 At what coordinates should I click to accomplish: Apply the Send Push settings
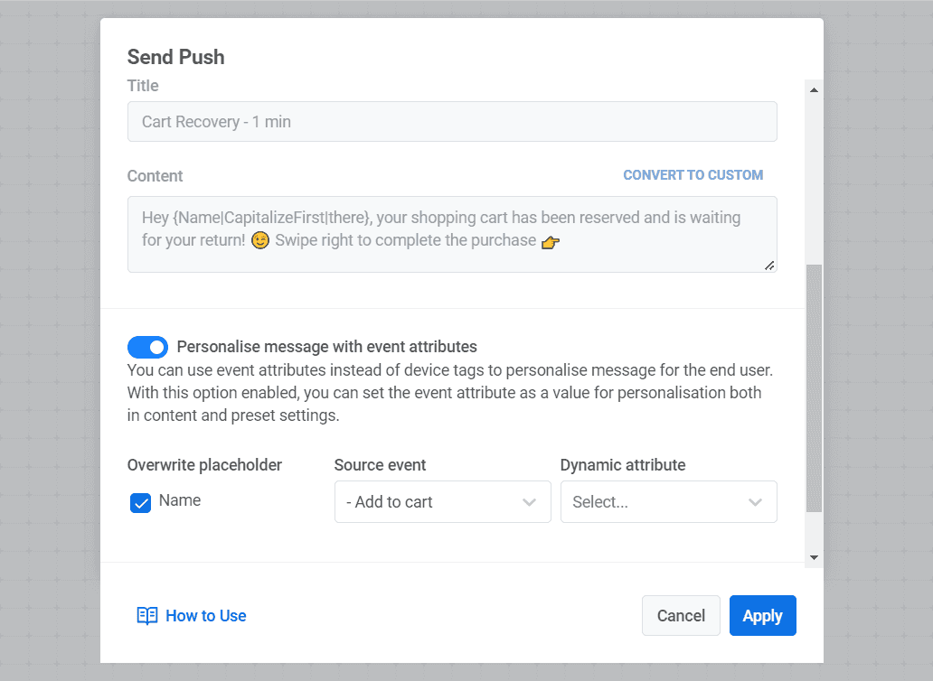click(762, 615)
